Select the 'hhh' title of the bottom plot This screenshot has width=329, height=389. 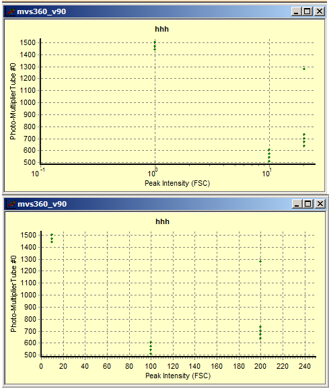pos(162,221)
